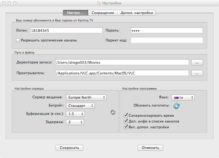This screenshot has height=158, width=219.
Task: Choose language from the ru dropdown
Action: tap(183, 97)
